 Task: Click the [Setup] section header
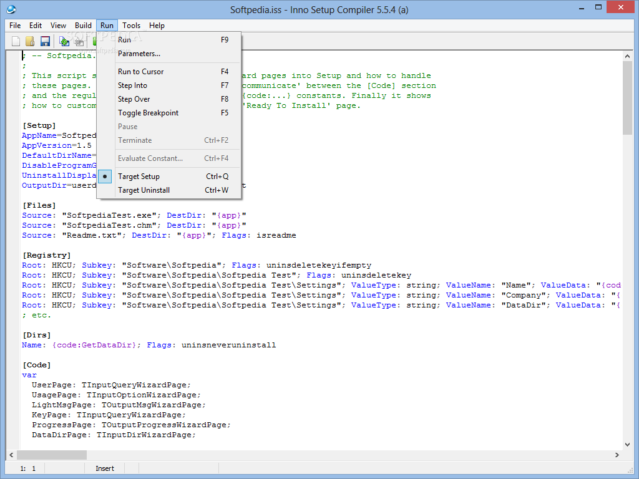point(39,125)
